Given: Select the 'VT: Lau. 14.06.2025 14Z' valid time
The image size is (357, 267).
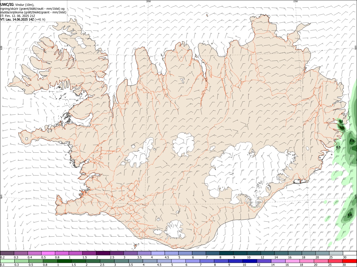Looking at the screenshot, I should (x=17, y=19).
